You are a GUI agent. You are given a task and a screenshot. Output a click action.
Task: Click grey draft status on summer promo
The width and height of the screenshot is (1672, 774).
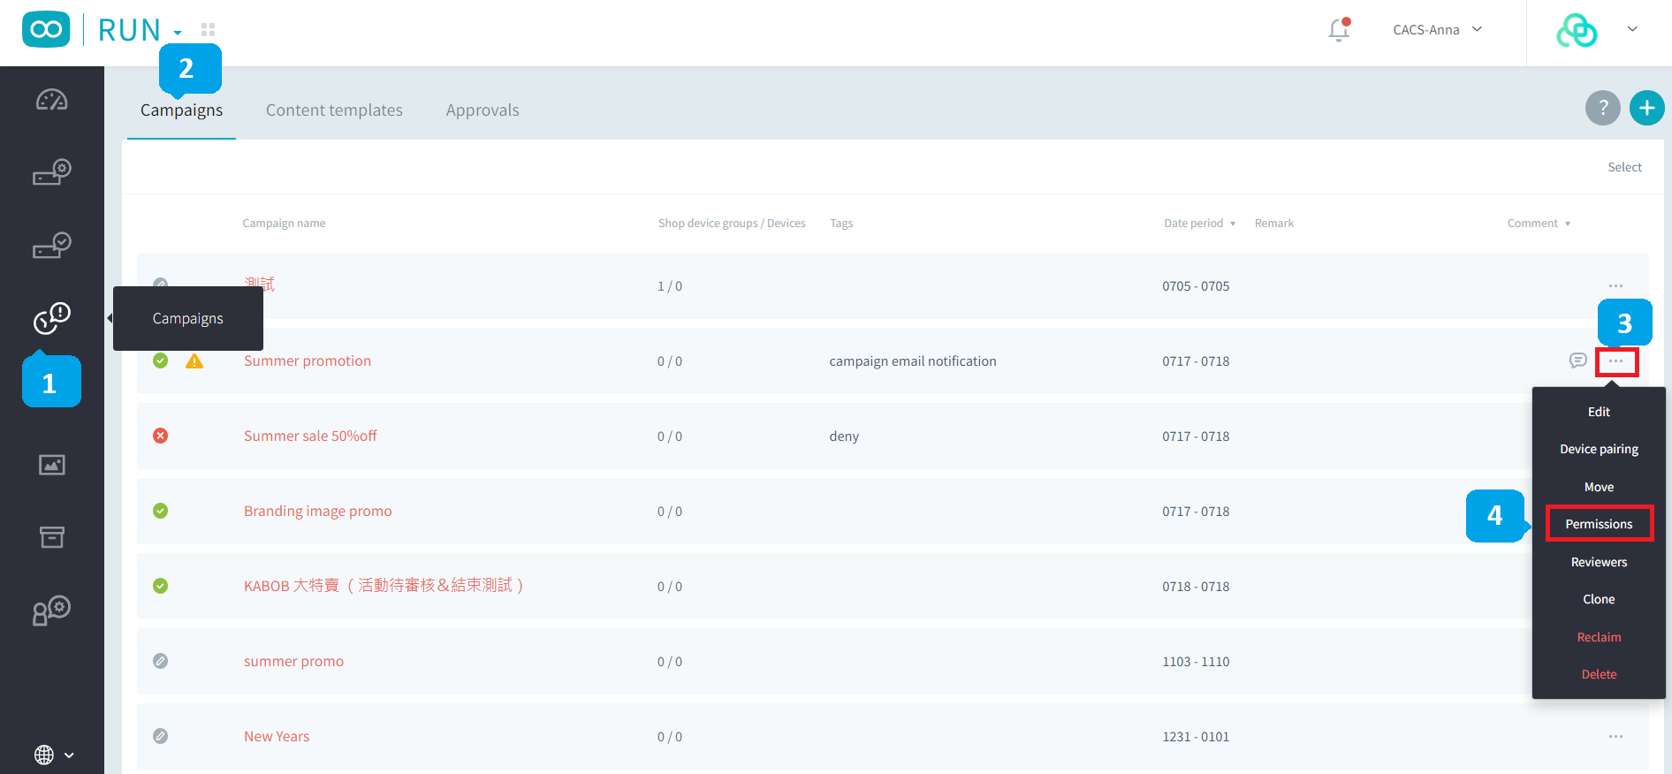[x=160, y=661]
